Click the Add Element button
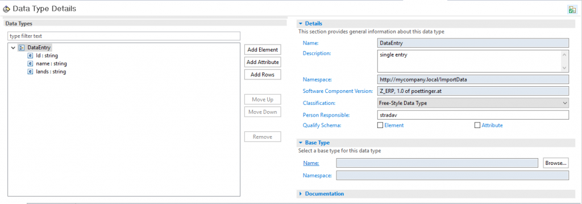 coord(263,50)
